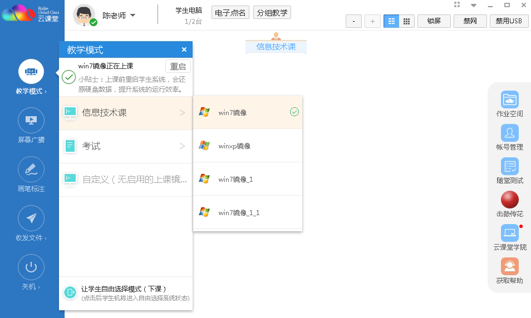Viewport: 531px width, 318px height.
Task: Close the 教学模式 panel
Action: pos(184,49)
